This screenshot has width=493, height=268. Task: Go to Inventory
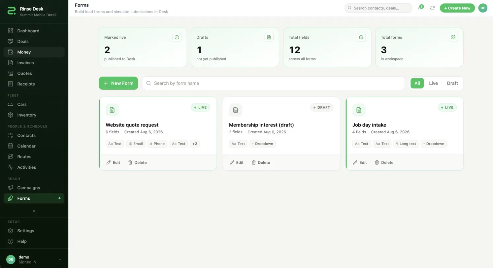coord(34,115)
